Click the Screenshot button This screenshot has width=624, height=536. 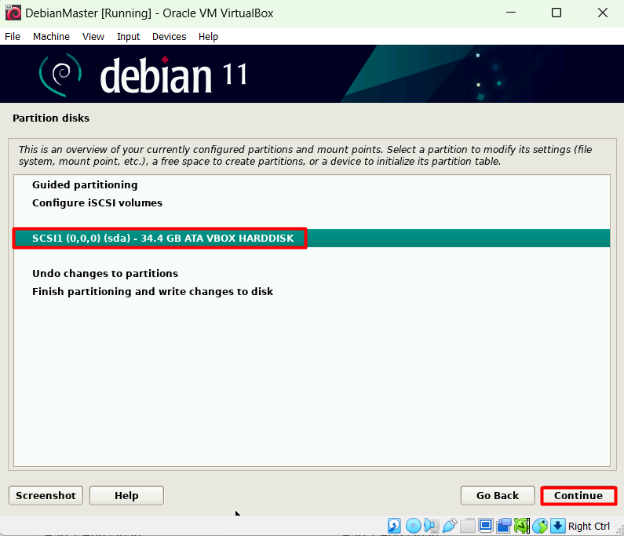(46, 495)
